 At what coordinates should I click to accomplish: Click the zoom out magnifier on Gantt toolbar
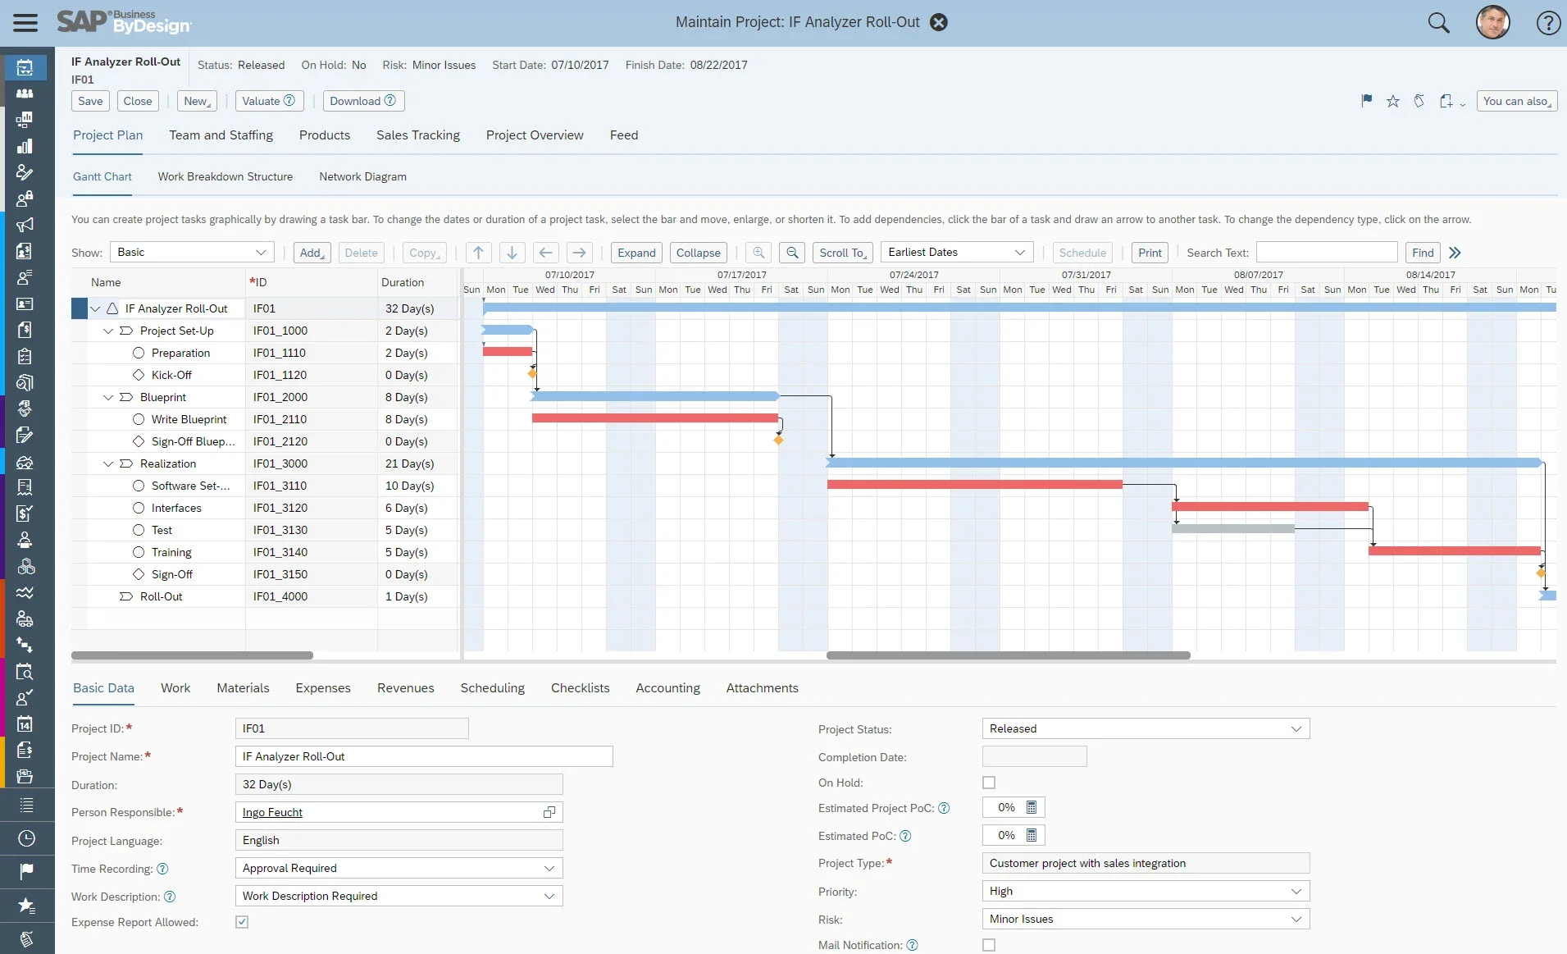coord(792,253)
